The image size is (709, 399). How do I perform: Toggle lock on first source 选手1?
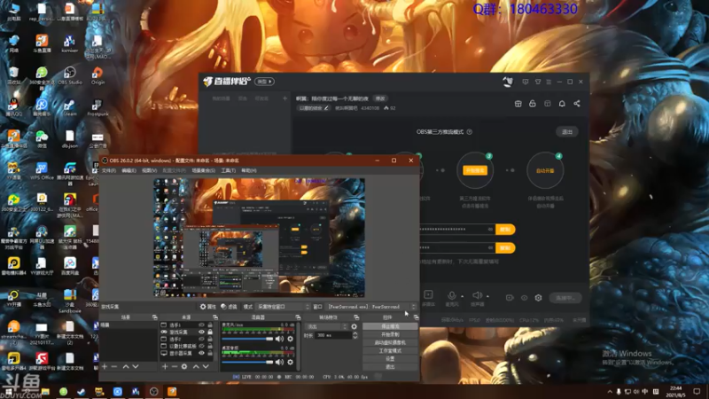point(210,325)
